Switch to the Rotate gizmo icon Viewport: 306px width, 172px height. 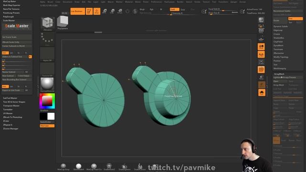click(120, 11)
